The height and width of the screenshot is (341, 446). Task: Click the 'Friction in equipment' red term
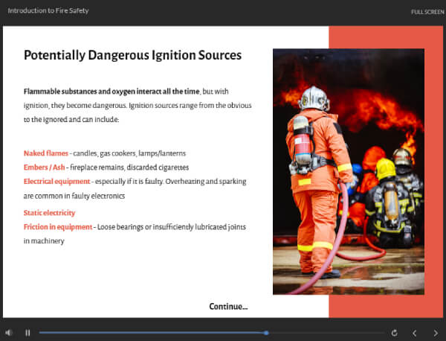point(57,226)
